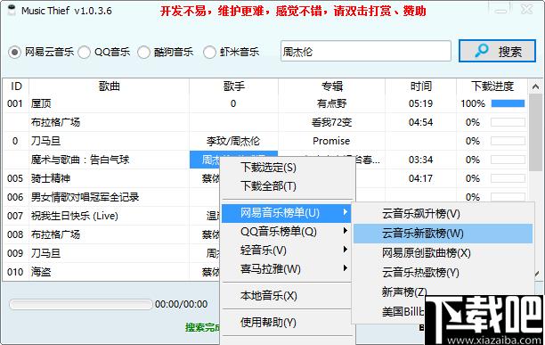Click the red donation banner text
The width and height of the screenshot is (545, 345).
(x=293, y=11)
